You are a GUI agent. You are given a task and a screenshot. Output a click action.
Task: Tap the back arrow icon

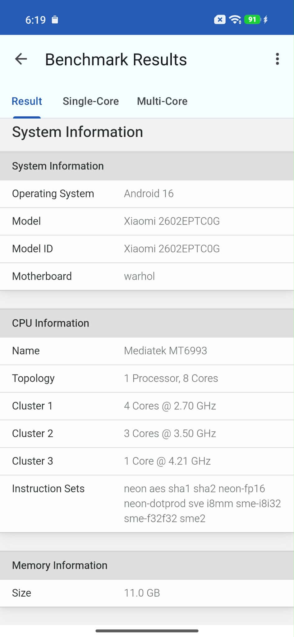(x=21, y=59)
